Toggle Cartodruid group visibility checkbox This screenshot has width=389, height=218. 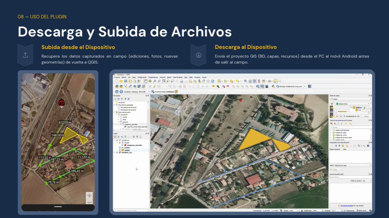117,140
